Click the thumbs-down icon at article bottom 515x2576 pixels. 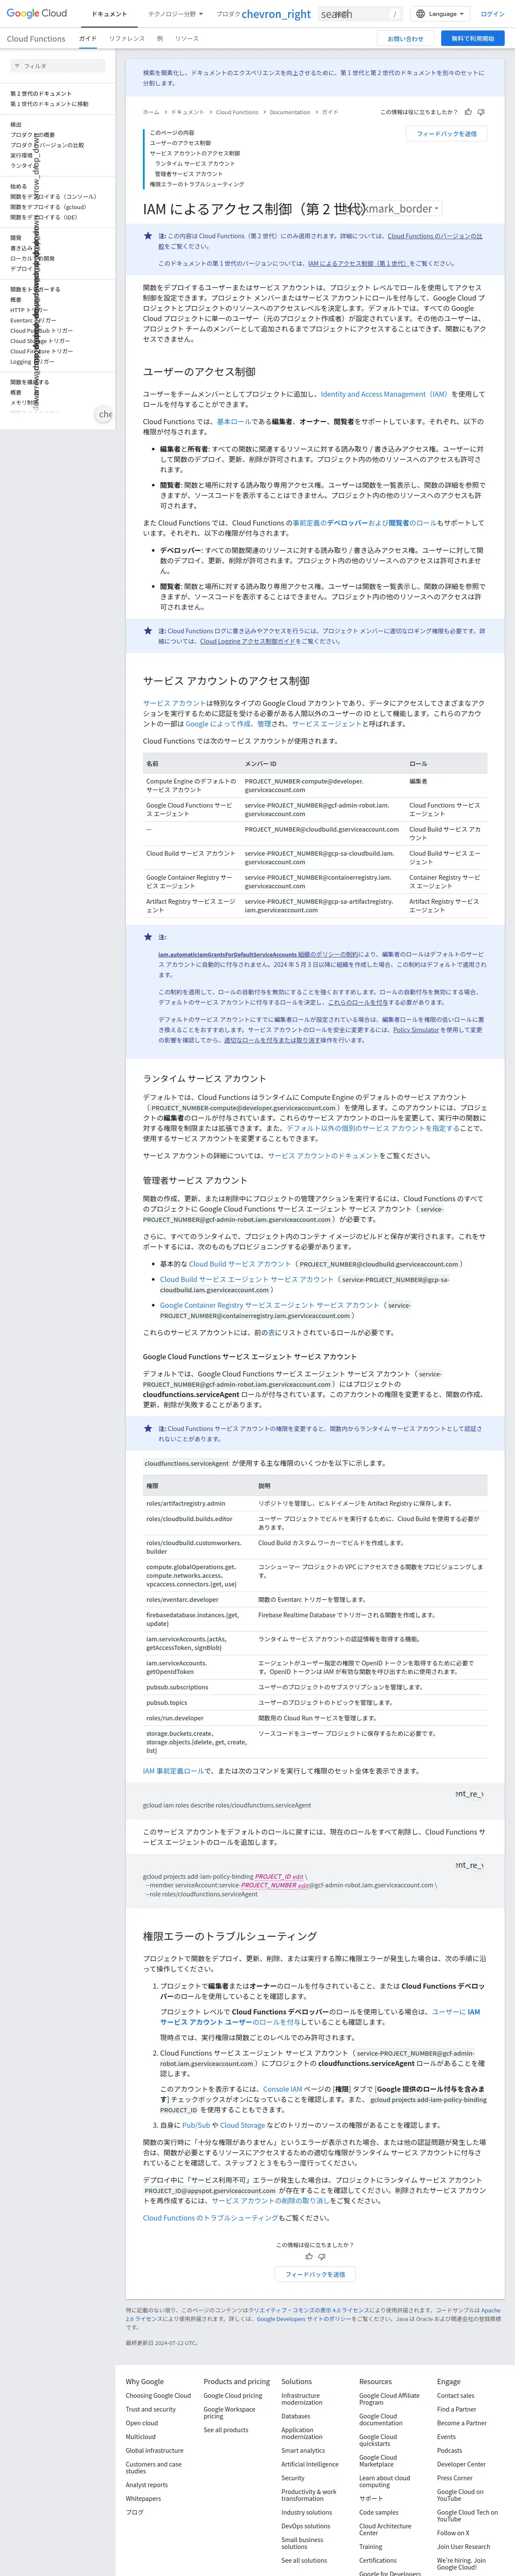click(x=322, y=2256)
